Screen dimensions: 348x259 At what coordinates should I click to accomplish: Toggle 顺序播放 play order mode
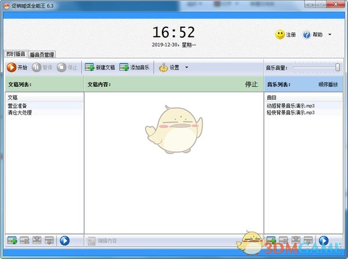point(328,85)
